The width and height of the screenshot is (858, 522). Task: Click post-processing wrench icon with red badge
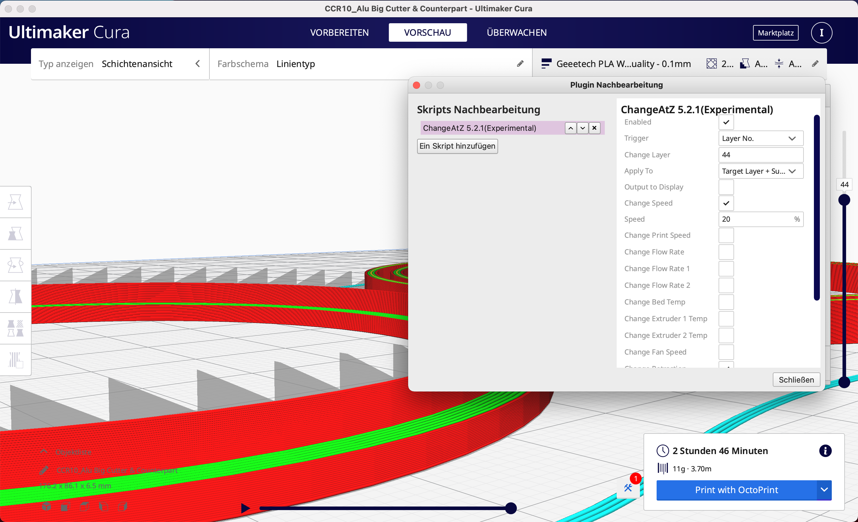[x=629, y=487]
